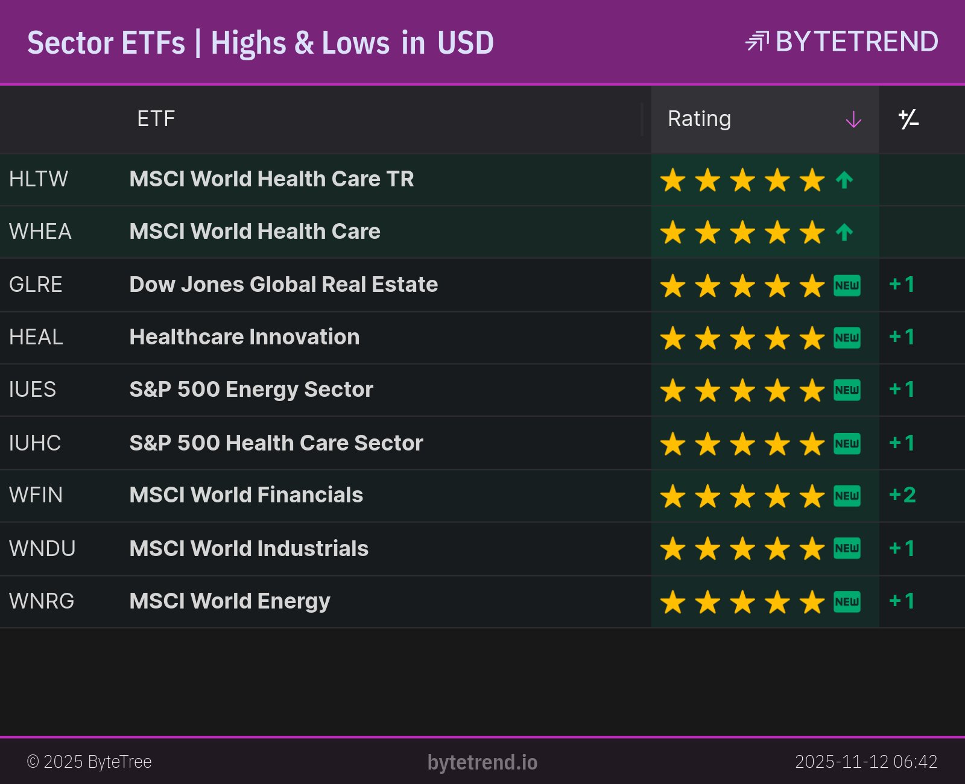965x784 pixels.
Task: Click NEW badge on GLRE row
Action: point(847,285)
